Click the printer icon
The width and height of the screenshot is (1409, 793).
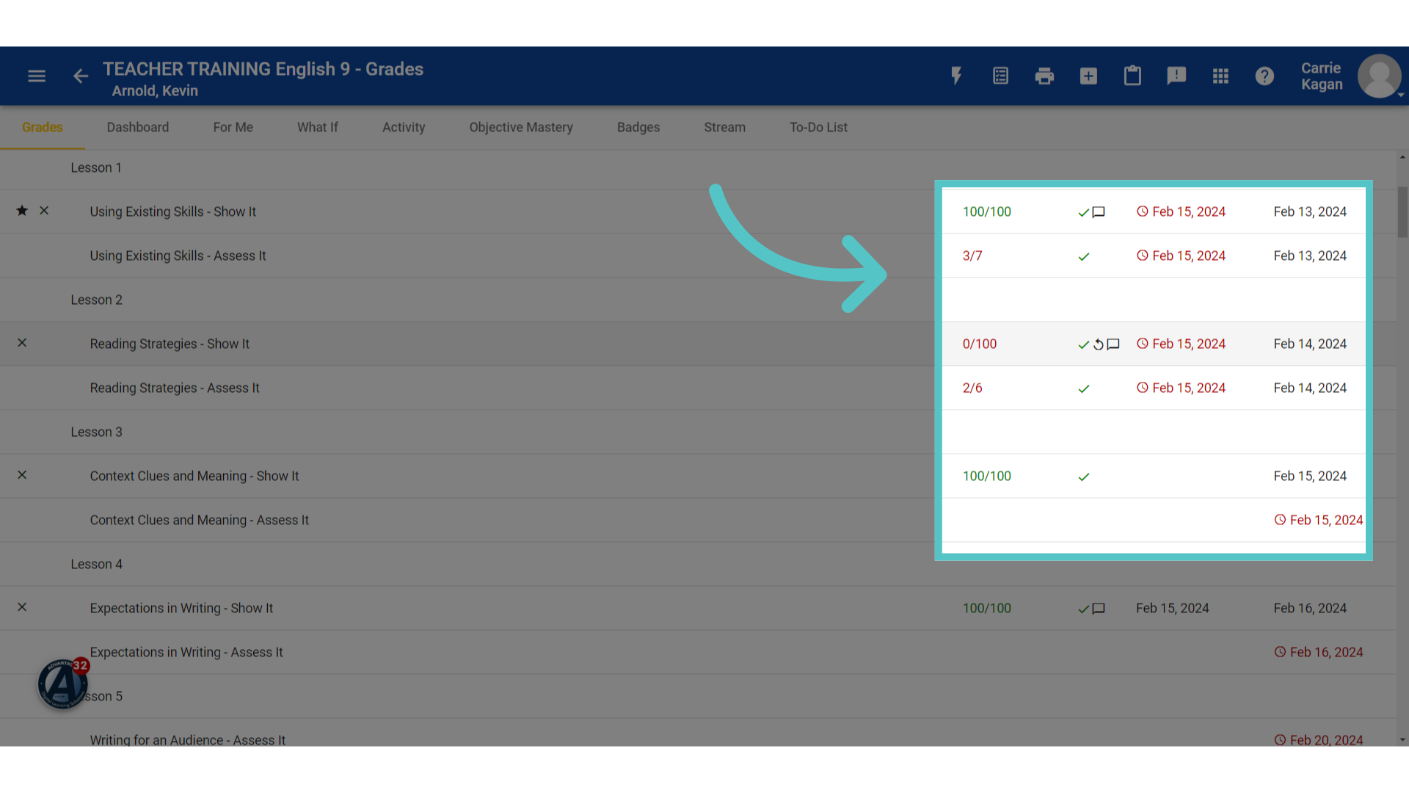[x=1044, y=76]
